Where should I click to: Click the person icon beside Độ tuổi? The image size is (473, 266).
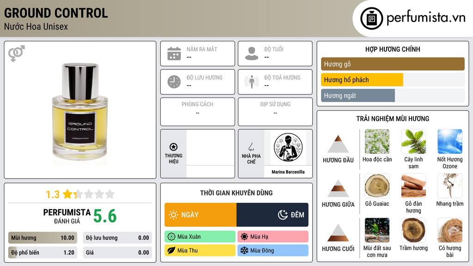point(252,54)
